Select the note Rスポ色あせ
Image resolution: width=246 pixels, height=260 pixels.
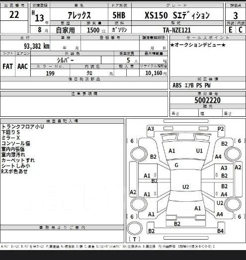(x=14, y=172)
